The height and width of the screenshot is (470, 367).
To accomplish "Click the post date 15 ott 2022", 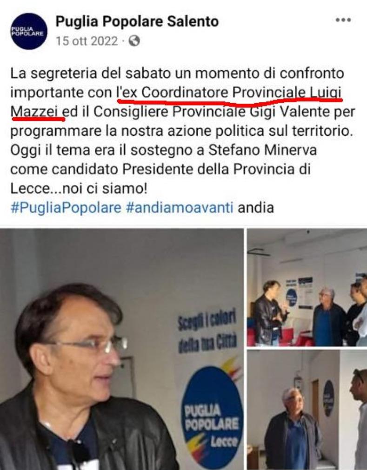I will point(87,41).
